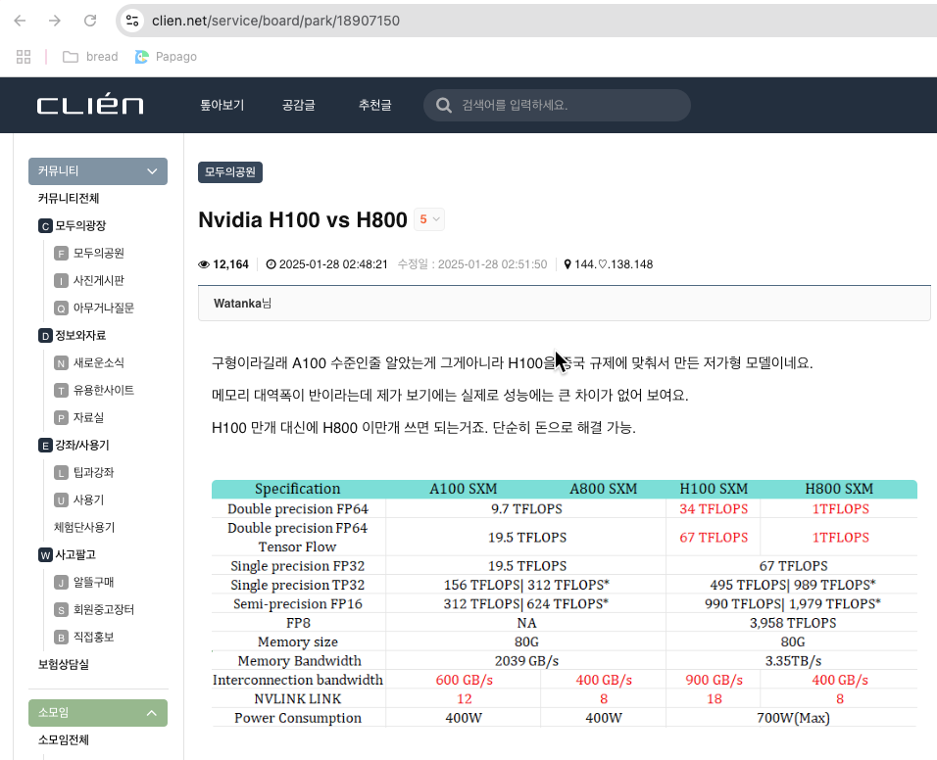Open 체험단사용기 in the sidebar

click(x=84, y=528)
